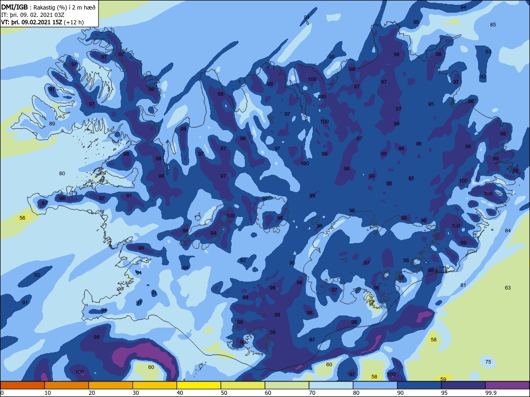Click the medium blue 90–95 legend swatch

[x=419, y=385]
